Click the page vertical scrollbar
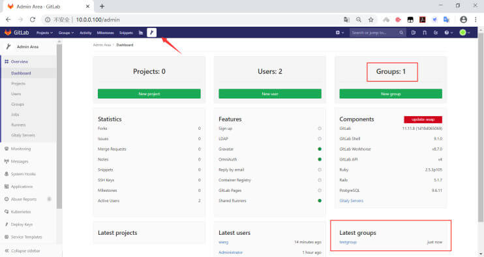This screenshot has height=257, width=484. click(481, 127)
